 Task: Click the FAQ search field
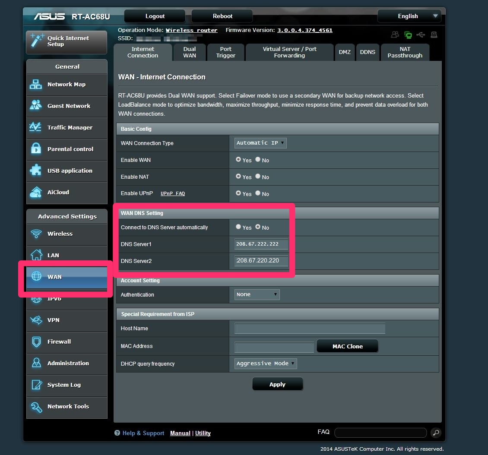[380, 433]
